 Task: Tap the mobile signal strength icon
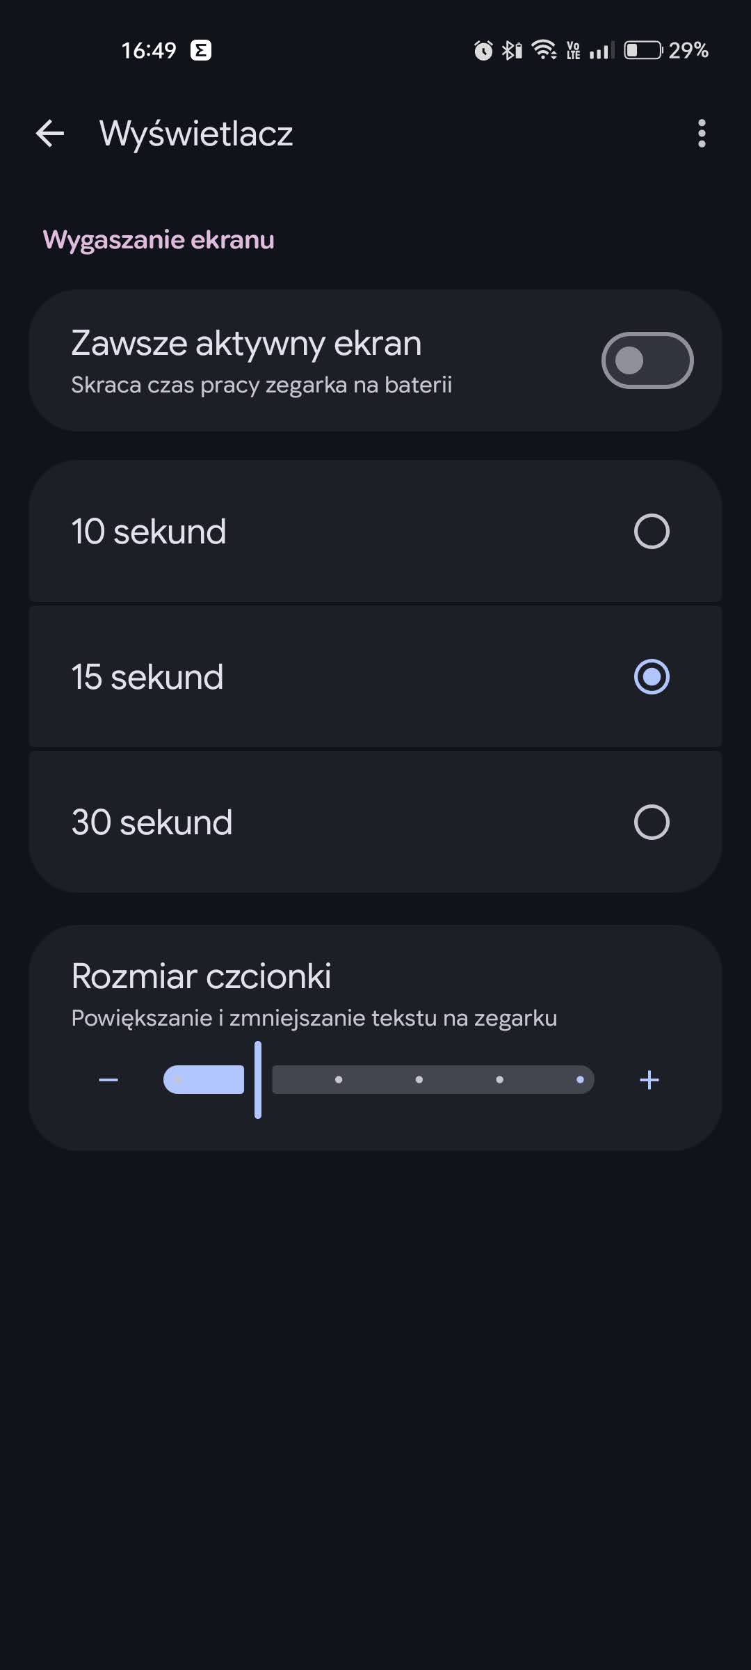[x=601, y=50]
